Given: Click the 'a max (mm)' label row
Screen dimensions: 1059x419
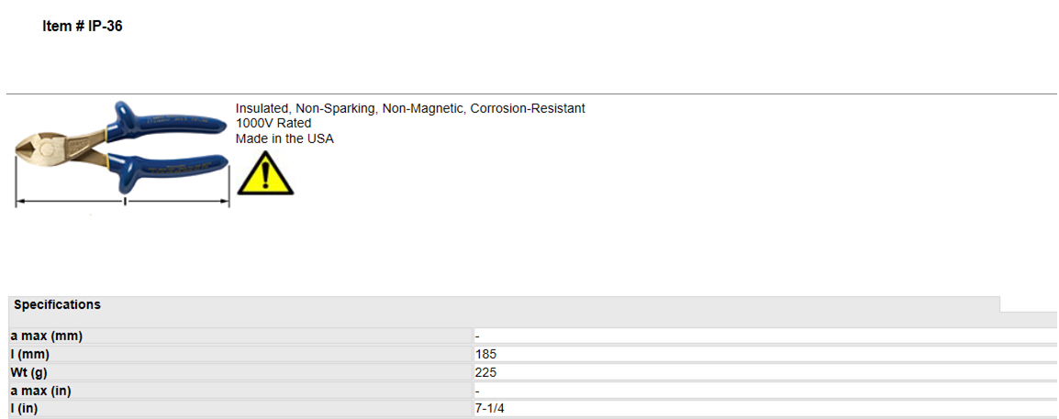Looking at the screenshot, I should pos(241,336).
